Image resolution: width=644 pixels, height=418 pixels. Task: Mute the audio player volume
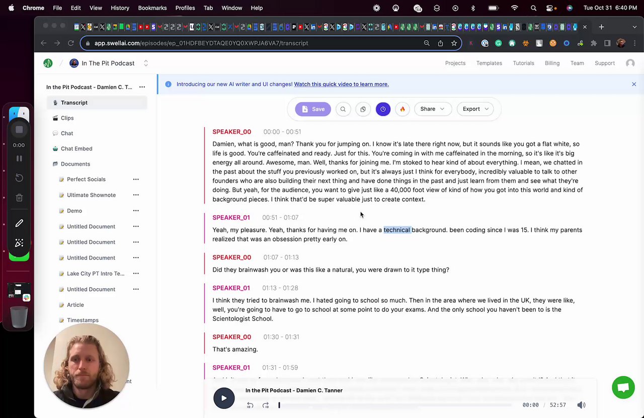tap(581, 405)
